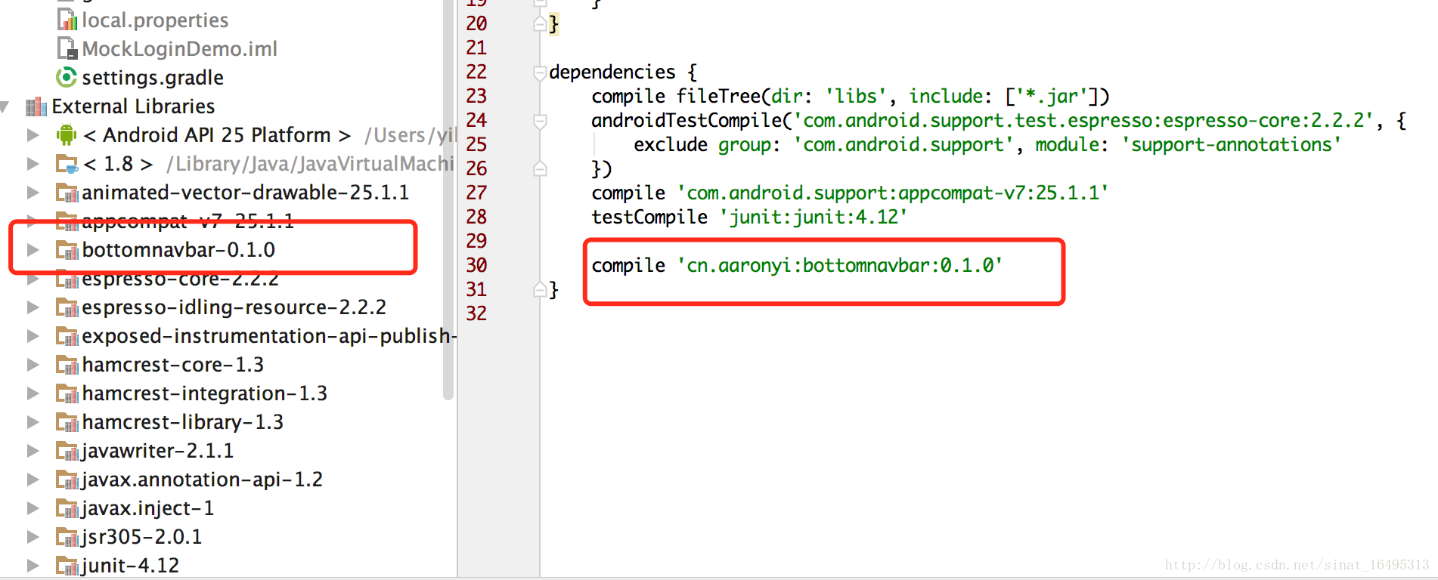Click the Android API 25 Platform robot icon
This screenshot has height=580, width=1438.
pos(67,135)
